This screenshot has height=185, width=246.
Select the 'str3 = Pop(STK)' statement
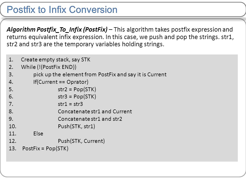pos(77,97)
